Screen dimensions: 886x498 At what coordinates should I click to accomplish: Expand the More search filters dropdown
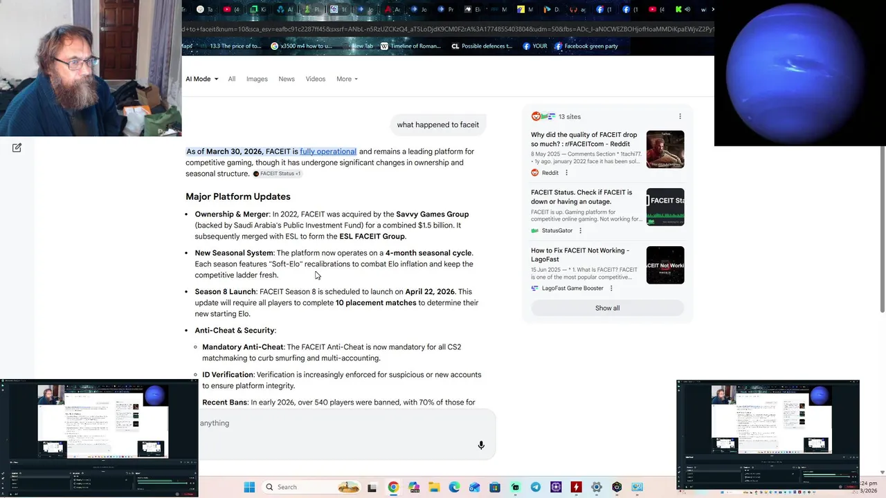(347, 79)
